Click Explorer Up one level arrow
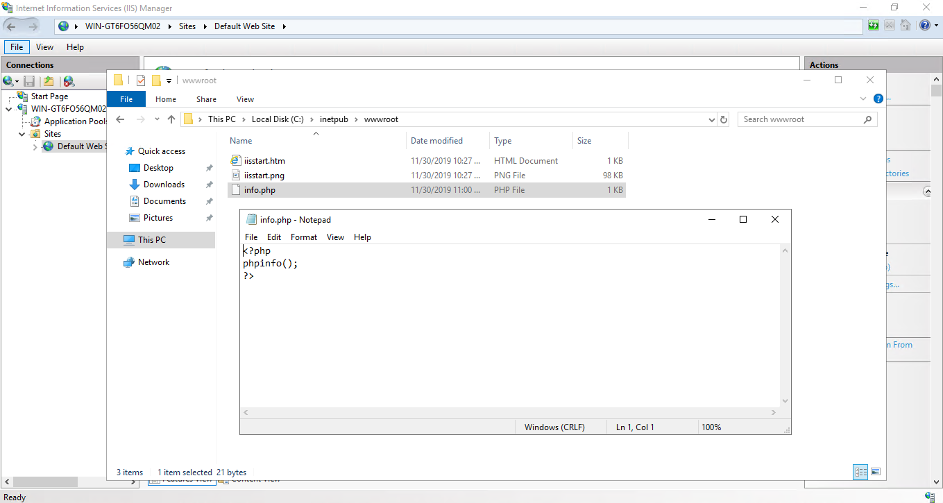943x503 pixels. [171, 119]
